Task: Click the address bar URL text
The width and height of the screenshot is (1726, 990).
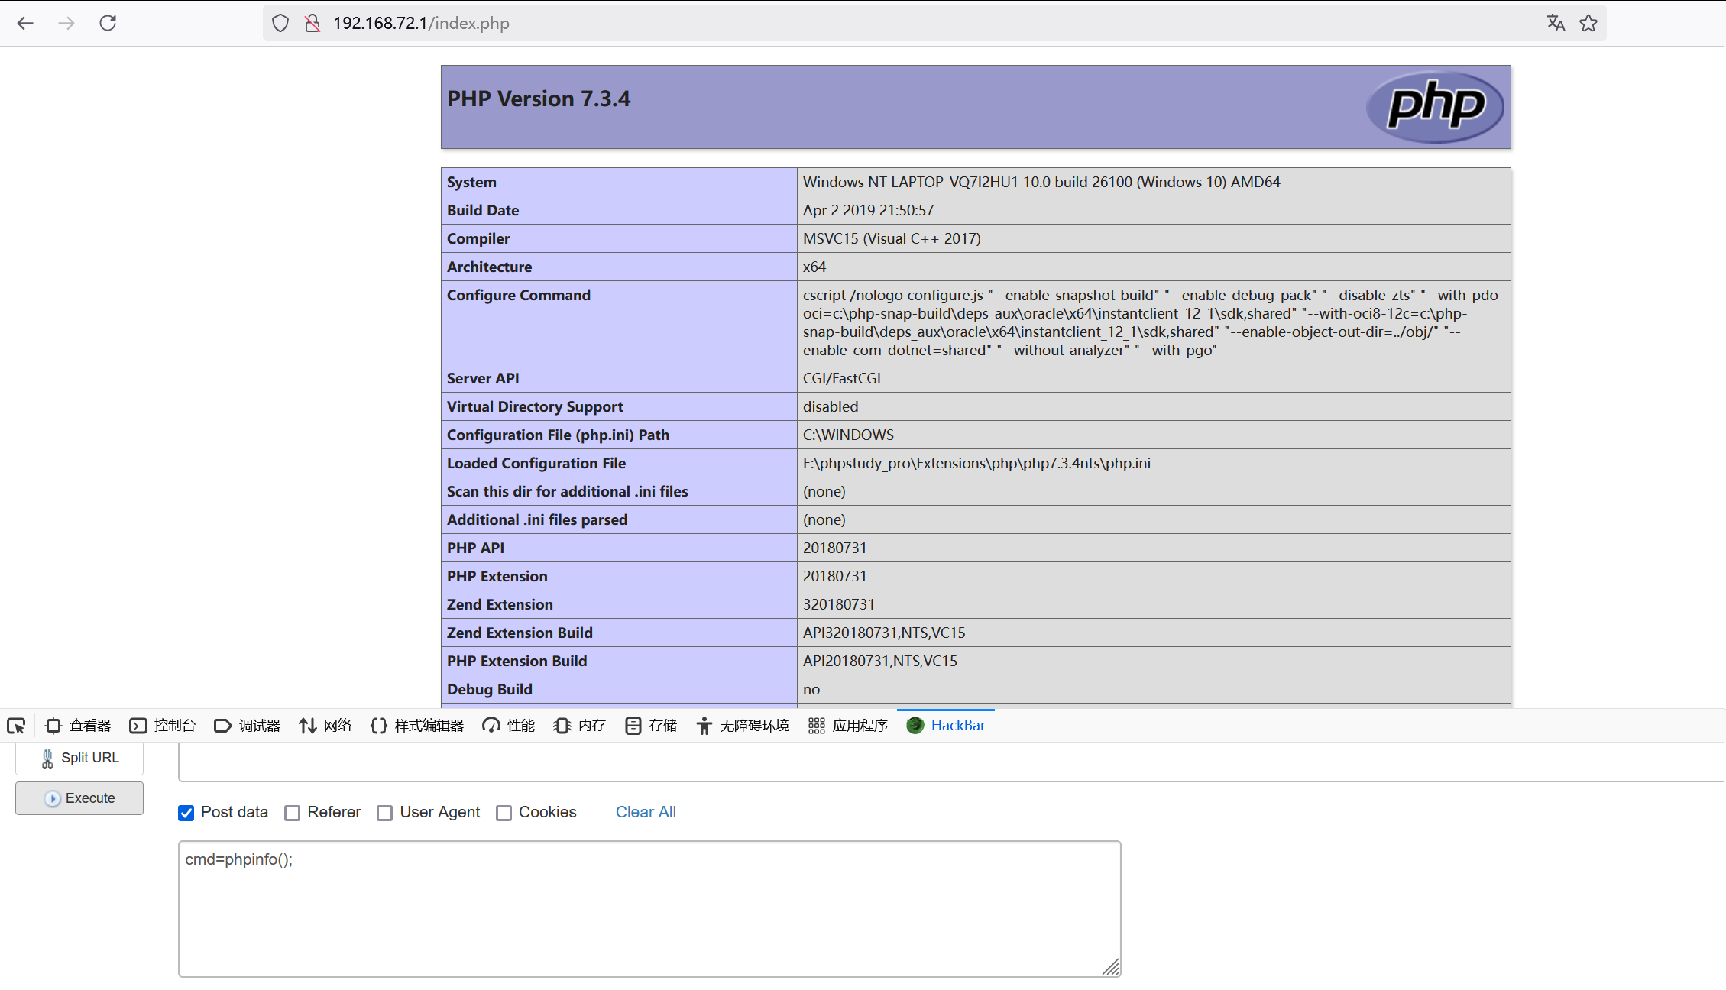Action: (421, 23)
